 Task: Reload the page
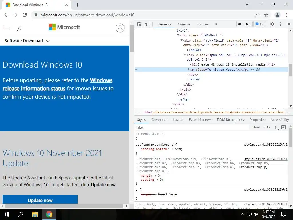point(25,15)
